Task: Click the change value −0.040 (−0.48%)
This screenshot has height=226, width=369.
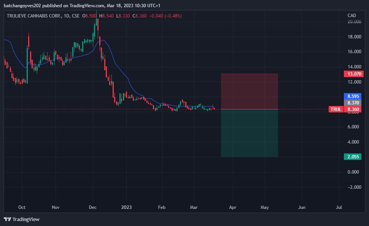Action: [165, 16]
